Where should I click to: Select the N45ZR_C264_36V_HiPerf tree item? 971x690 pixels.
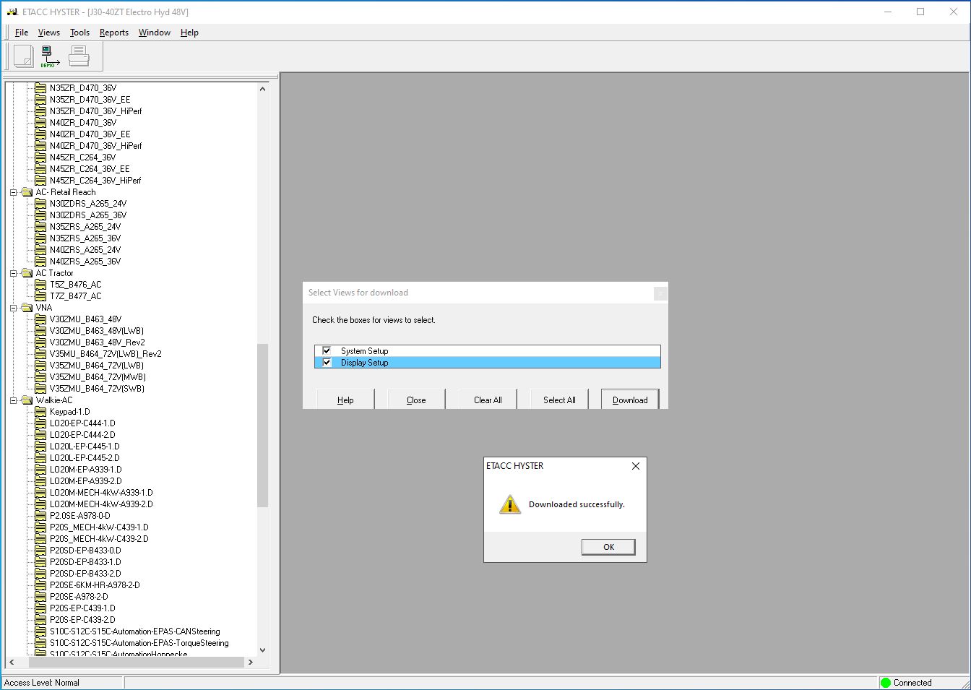click(x=95, y=181)
